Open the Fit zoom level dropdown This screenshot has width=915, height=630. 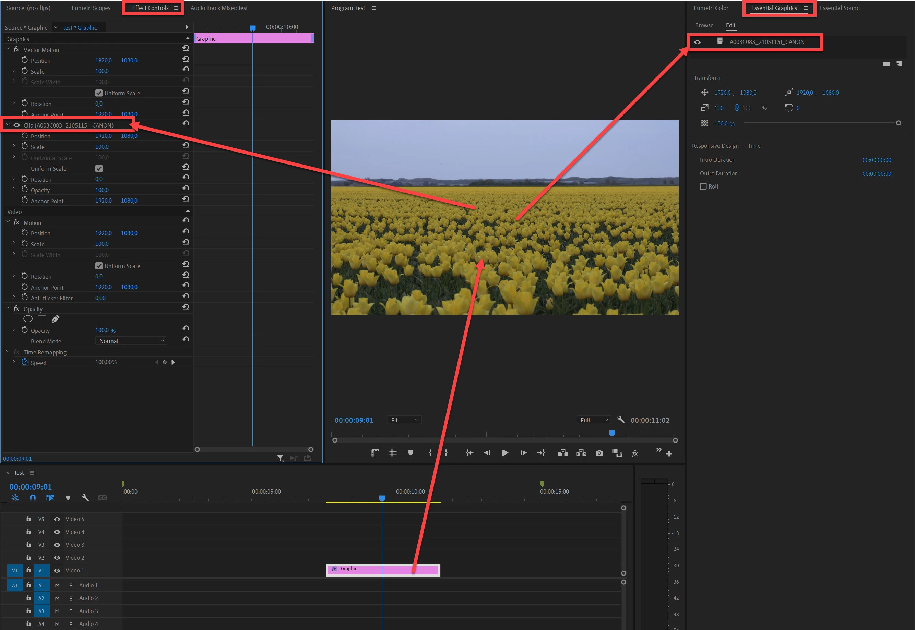click(404, 420)
